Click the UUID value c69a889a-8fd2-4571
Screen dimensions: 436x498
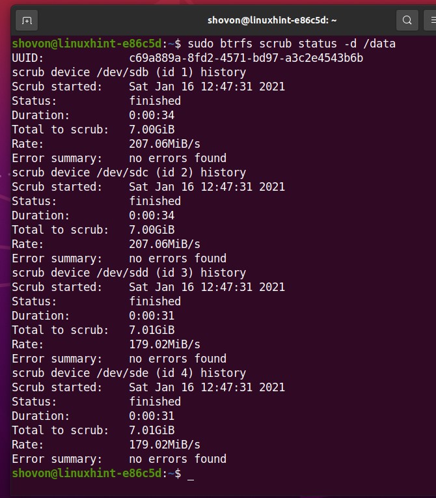coord(246,58)
